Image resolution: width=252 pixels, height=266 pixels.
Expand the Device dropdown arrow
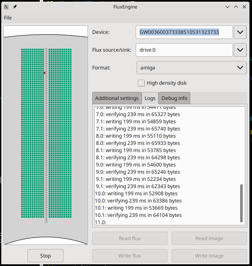[240, 32]
